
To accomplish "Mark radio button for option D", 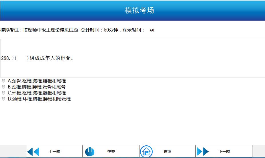I will click(x=3, y=99).
